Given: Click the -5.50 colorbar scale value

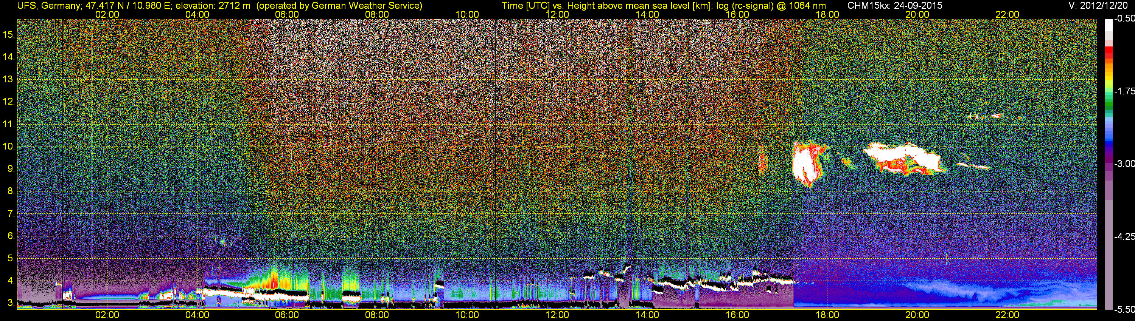Looking at the screenshot, I should tap(1124, 310).
